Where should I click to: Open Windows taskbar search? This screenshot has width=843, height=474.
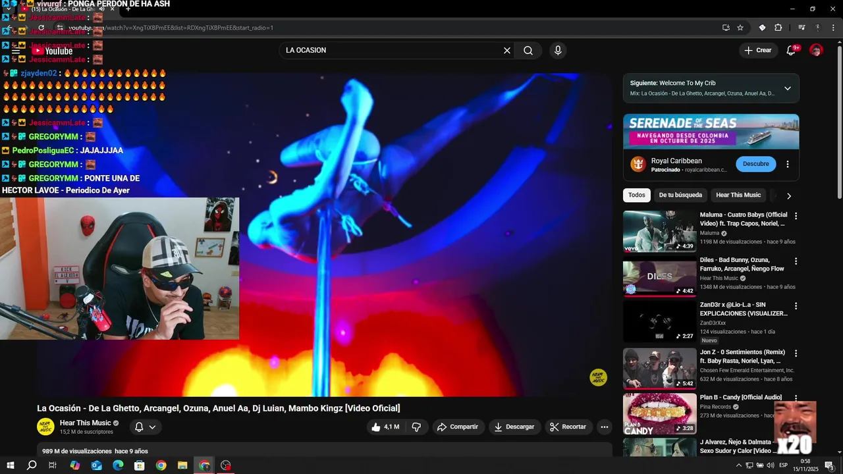point(31,465)
